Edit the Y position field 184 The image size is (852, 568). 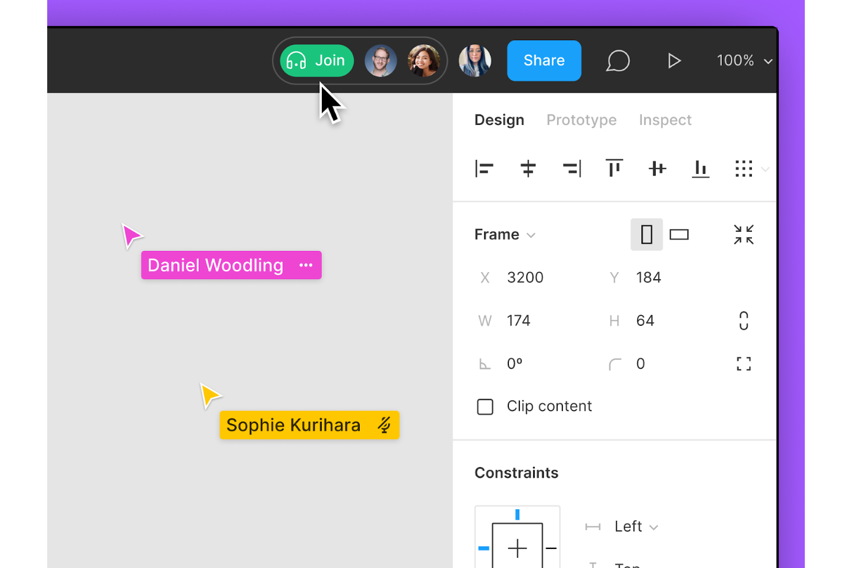pyautogui.click(x=649, y=277)
